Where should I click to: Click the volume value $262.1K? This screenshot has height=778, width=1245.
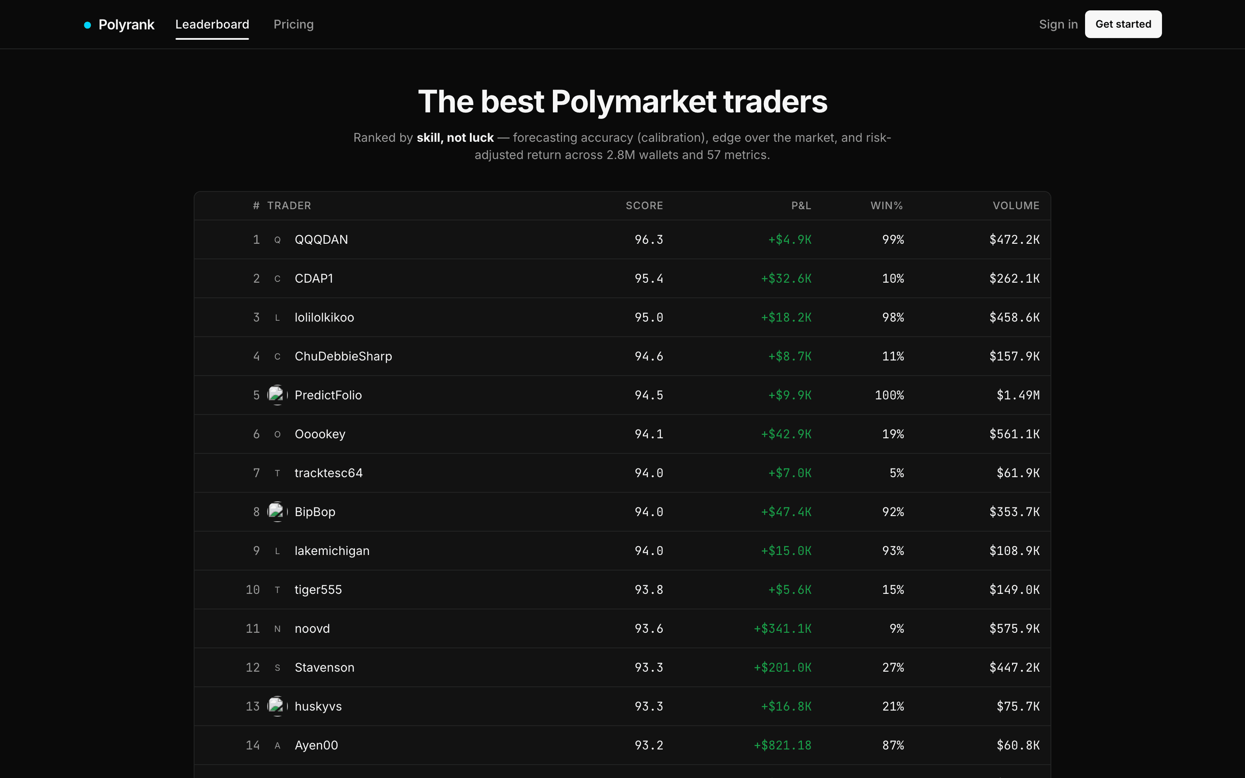pyautogui.click(x=1015, y=278)
